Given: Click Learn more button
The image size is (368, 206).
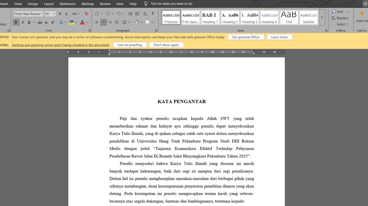Looking at the screenshot, I should click(279, 37).
